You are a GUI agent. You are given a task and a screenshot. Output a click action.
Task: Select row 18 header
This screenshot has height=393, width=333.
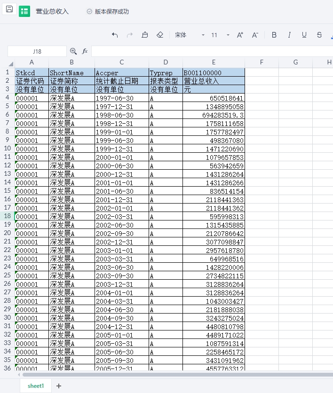8,216
